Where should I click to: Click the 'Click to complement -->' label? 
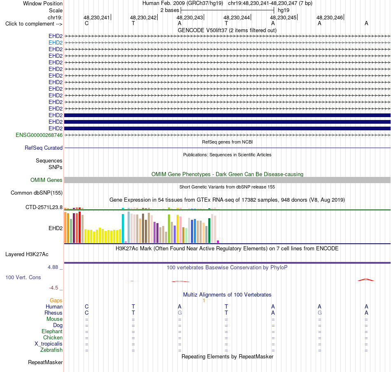tap(34, 24)
